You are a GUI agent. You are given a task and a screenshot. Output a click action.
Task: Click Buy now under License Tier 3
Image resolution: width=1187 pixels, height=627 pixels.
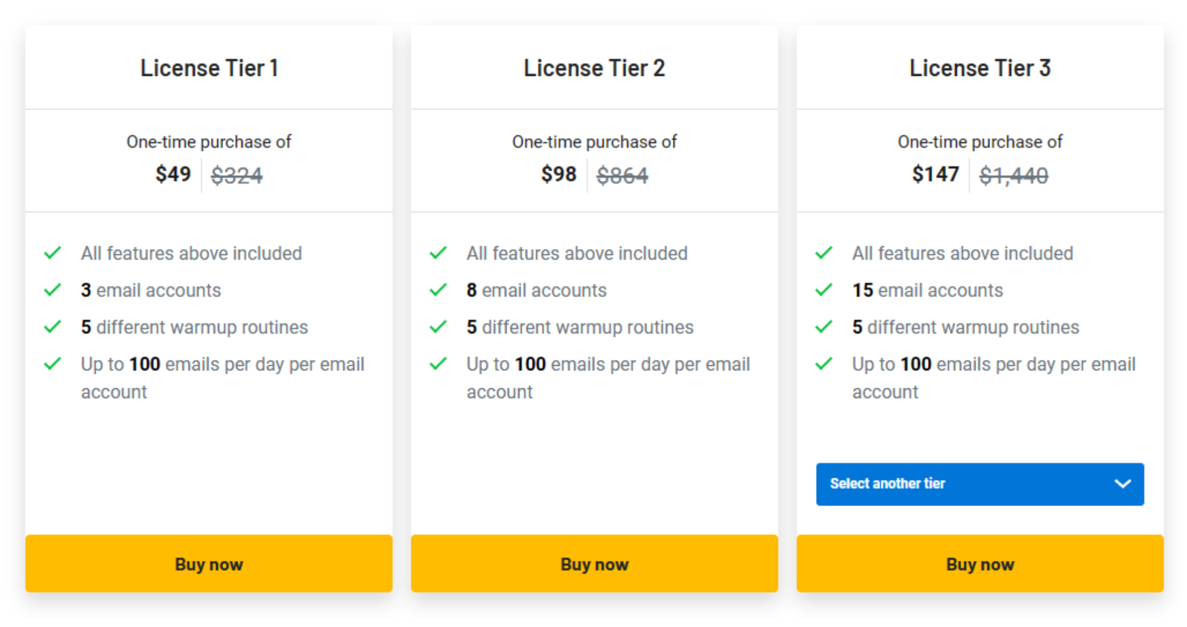click(980, 563)
